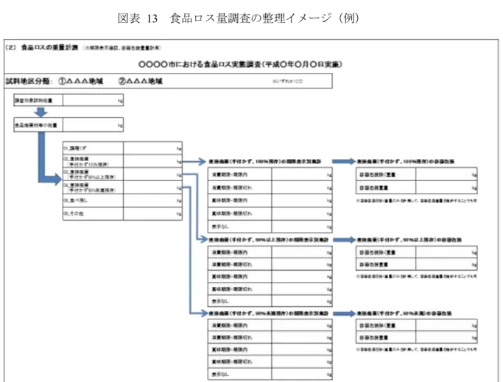Click the 06_その他 row label
The height and width of the screenshot is (382, 503).
point(93,213)
